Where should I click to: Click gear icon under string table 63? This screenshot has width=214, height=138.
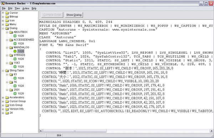coord(15,78)
